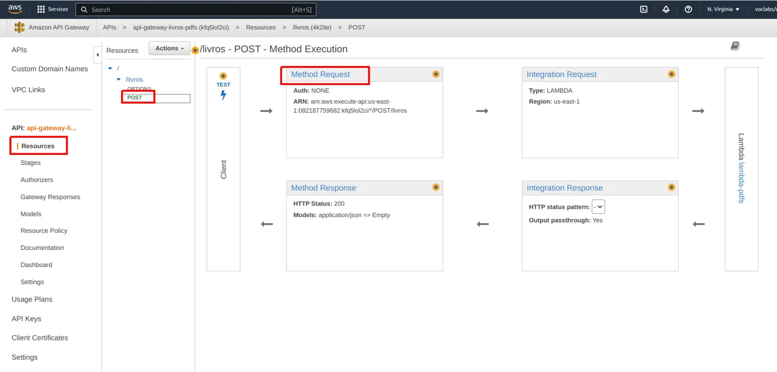This screenshot has width=777, height=372.
Task: Open API-level Settings under Dashboard
Action: point(32,282)
